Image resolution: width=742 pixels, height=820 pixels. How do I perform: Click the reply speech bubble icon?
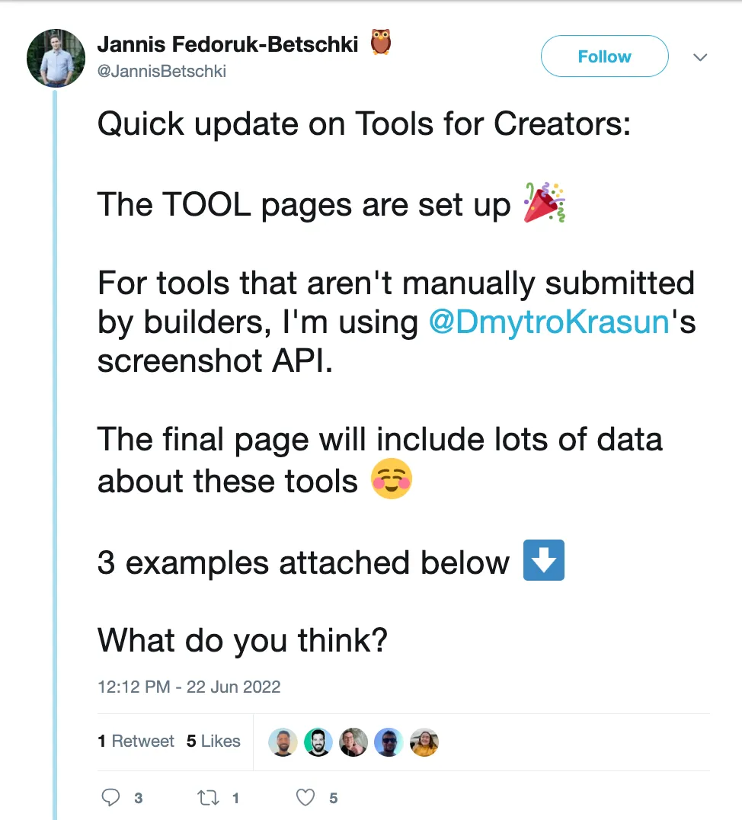[x=111, y=798]
